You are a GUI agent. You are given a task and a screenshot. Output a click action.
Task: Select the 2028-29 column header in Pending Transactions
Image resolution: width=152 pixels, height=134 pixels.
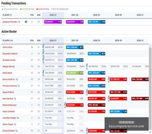(x=97, y=15)
